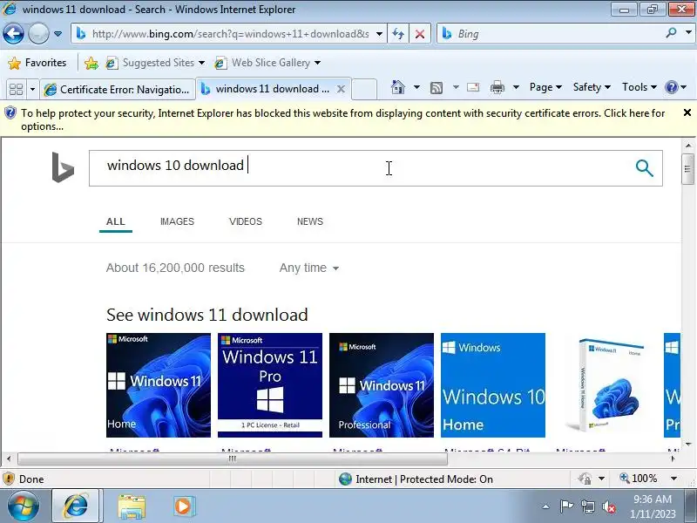697x523 pixels.
Task: Click the RSS feeds icon
Action: [x=436, y=88]
